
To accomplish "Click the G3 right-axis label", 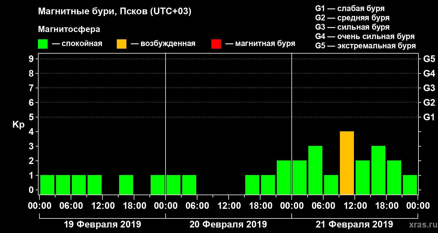I will click(x=429, y=88).
